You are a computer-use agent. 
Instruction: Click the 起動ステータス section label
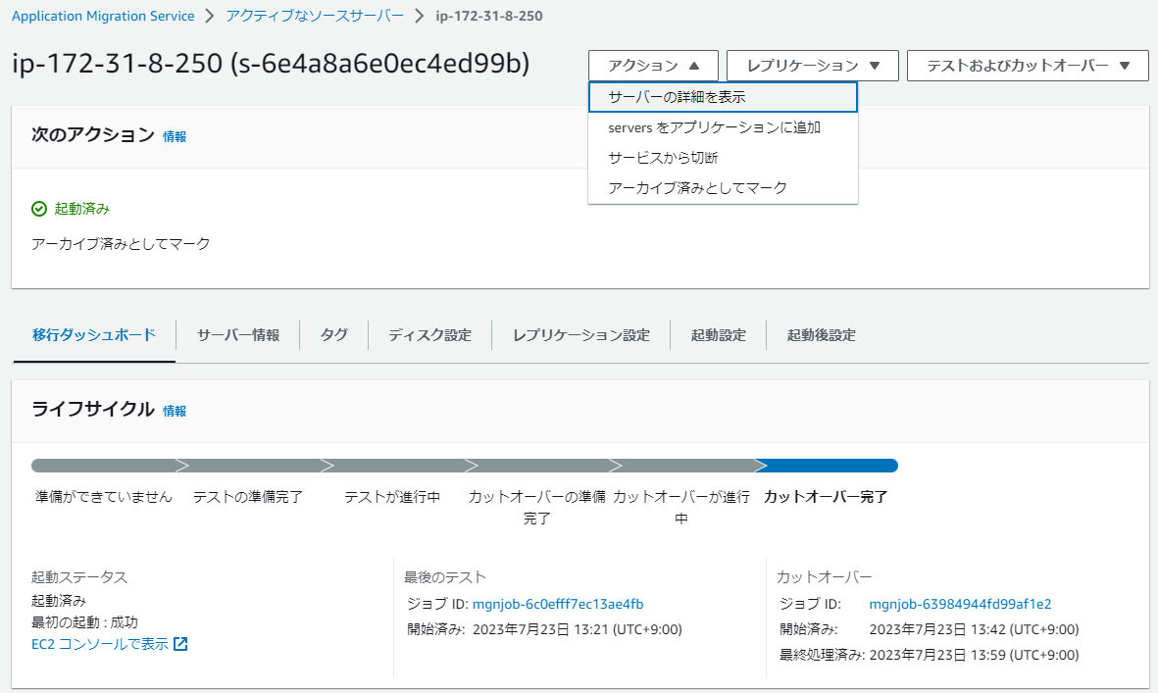coord(79,577)
